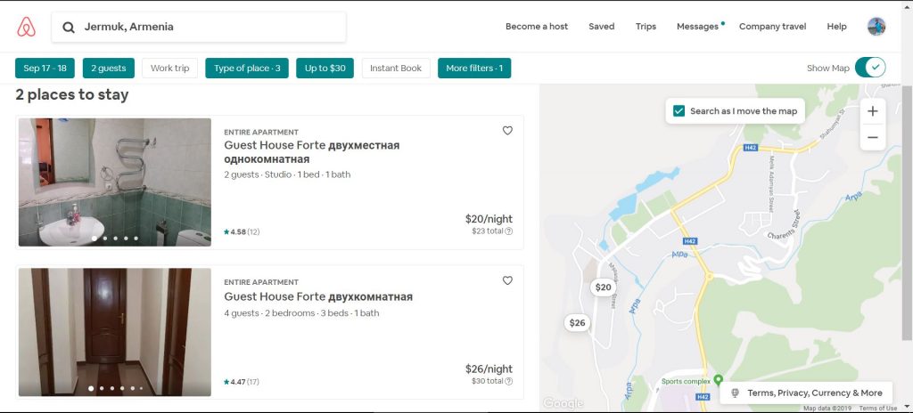This screenshot has height=413, width=913.
Task: Click the $20 map price marker
Action: [604, 287]
